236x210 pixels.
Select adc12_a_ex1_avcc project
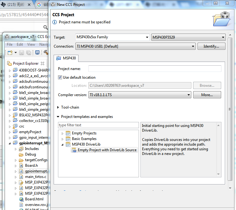pos(33,76)
